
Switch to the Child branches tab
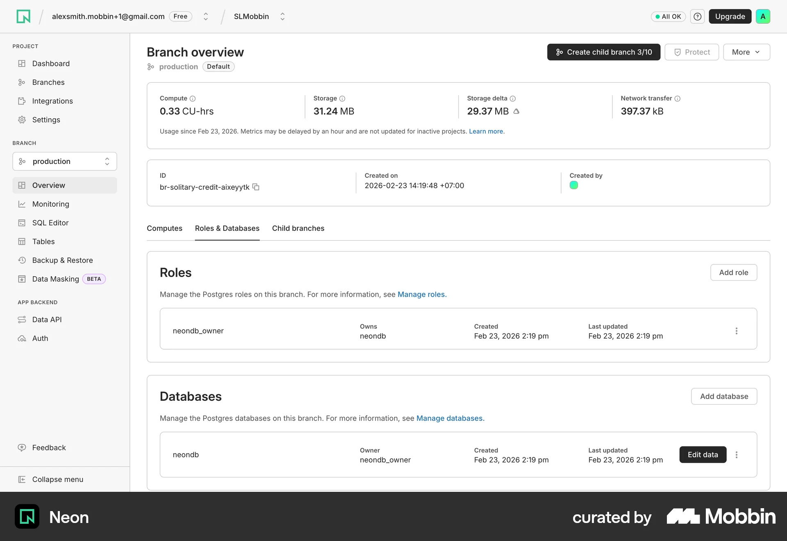(x=298, y=228)
